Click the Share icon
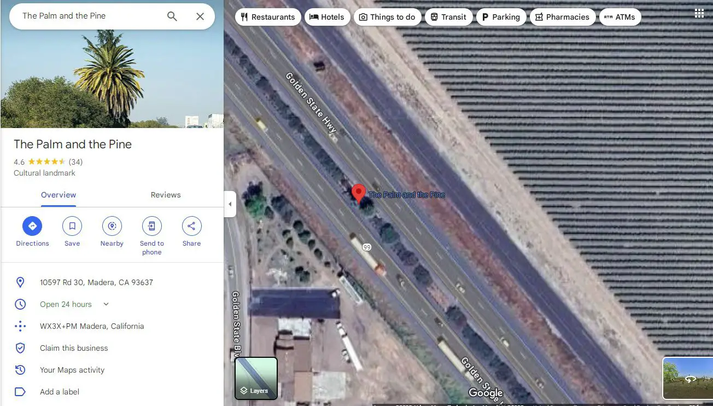The height and width of the screenshot is (406, 713). [192, 225]
